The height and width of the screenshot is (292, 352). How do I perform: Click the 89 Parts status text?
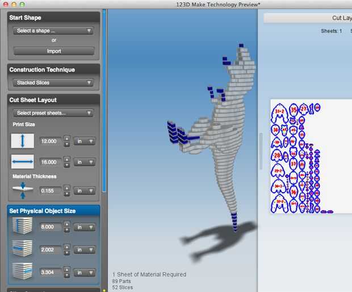point(121,281)
